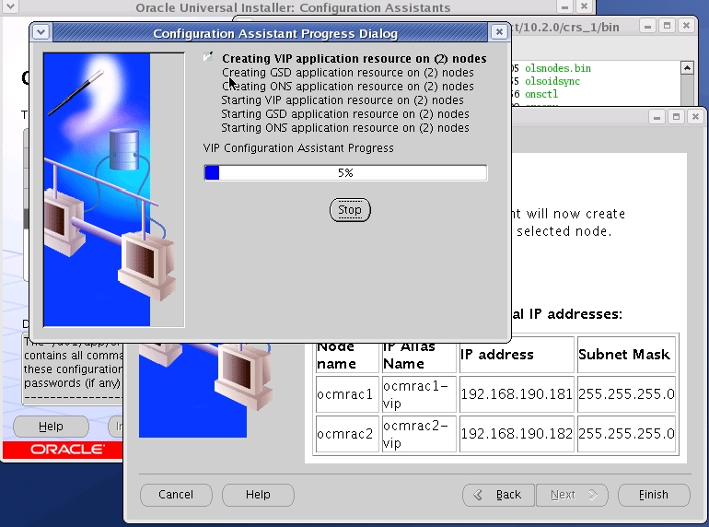Click Finish in the VIP wizard

654,495
